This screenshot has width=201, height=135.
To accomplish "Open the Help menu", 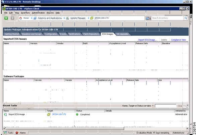I will tap(58, 13).
